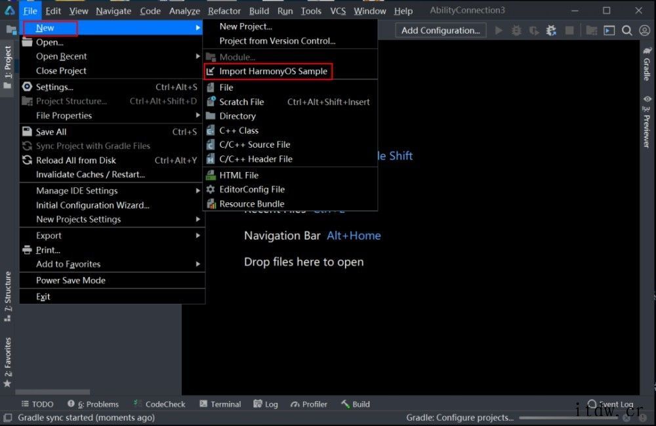The image size is (656, 426).
Task: Select EditorConfig File entry
Action: click(x=291, y=190)
